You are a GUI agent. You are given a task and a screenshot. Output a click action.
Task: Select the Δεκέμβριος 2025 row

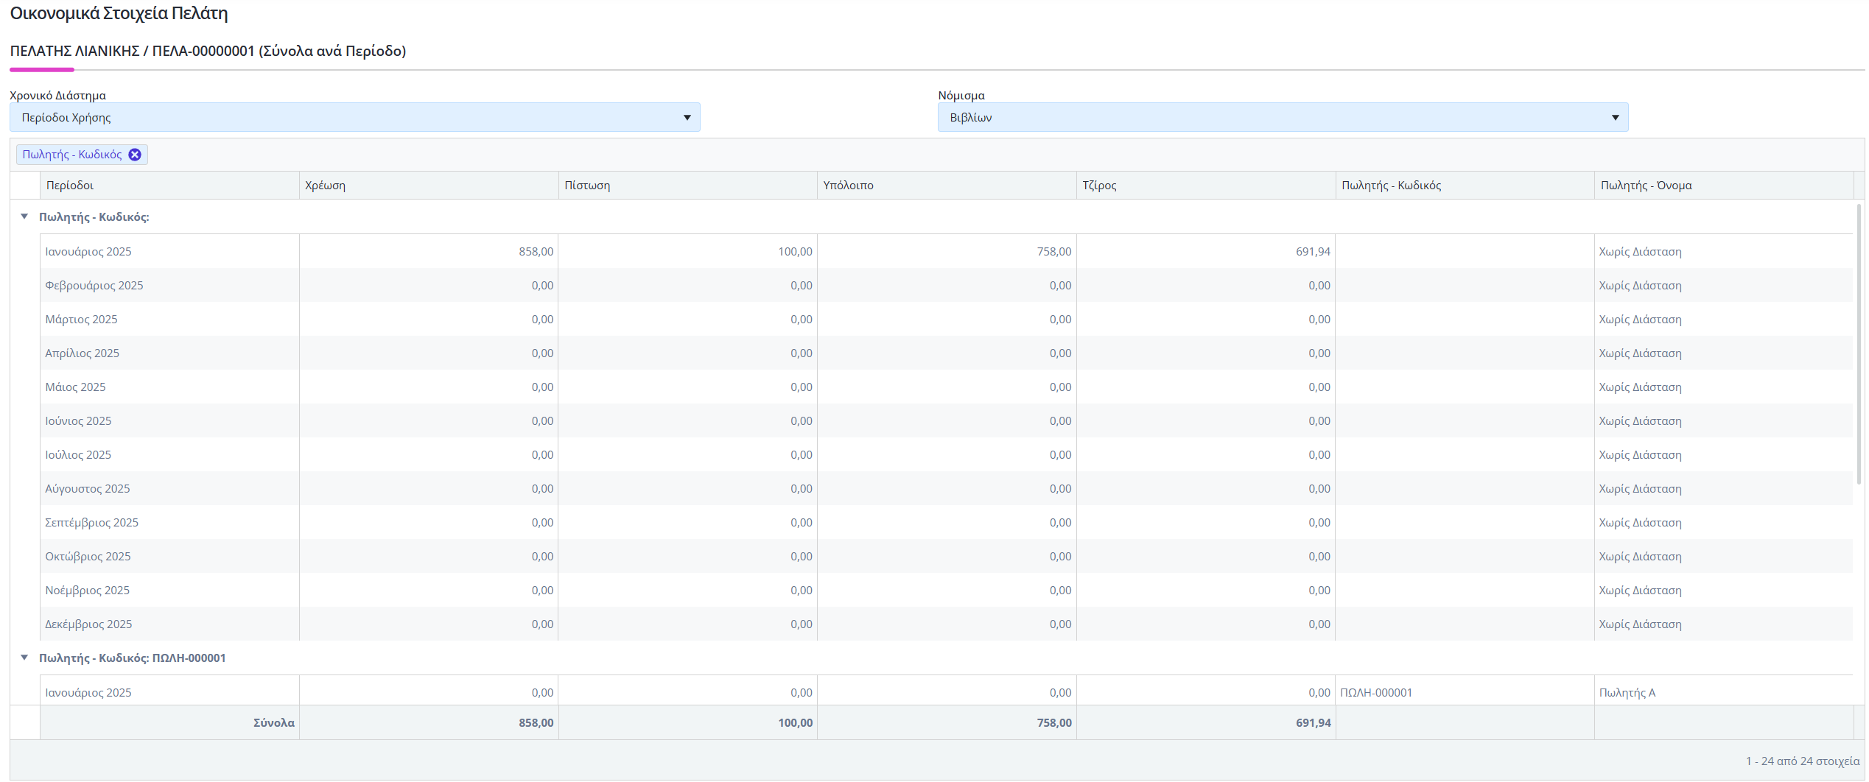coord(946,624)
